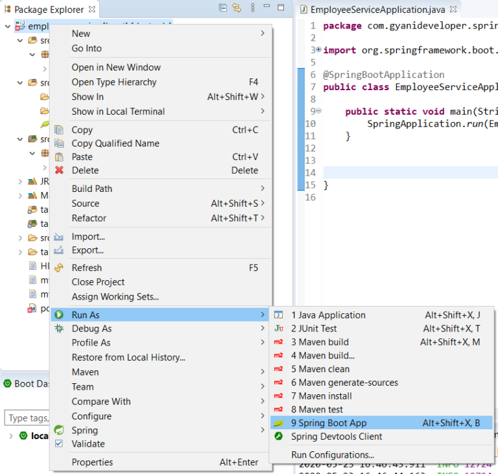Click Spring Devtools Client icon
The height and width of the screenshot is (474, 498).
tap(279, 436)
